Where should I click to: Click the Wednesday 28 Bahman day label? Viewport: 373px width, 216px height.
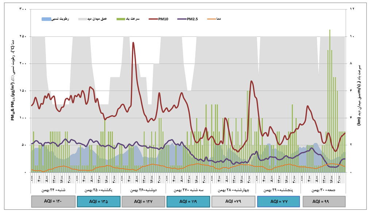pos(233,190)
